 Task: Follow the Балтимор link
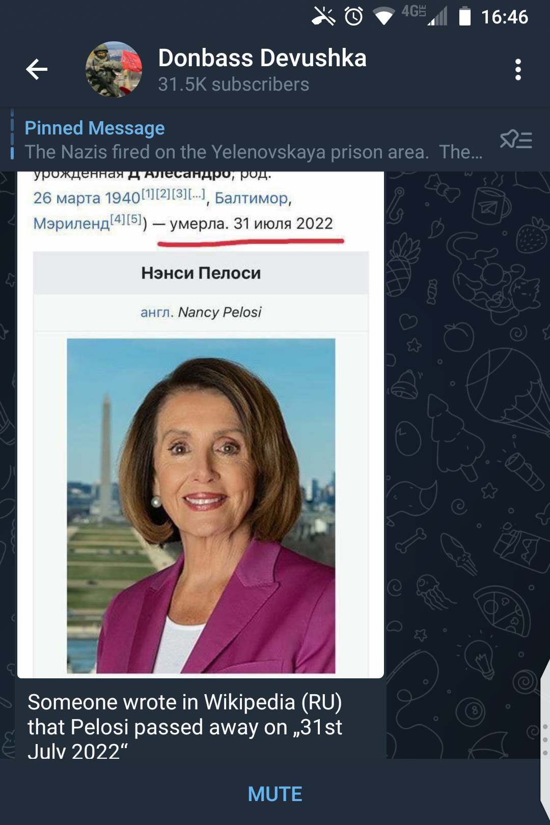click(x=252, y=198)
